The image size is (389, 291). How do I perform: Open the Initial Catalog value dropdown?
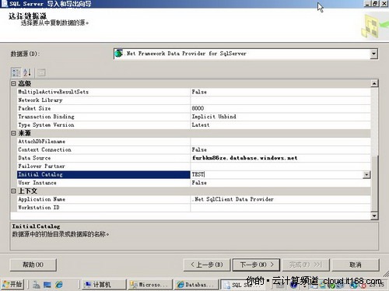pos(366,174)
